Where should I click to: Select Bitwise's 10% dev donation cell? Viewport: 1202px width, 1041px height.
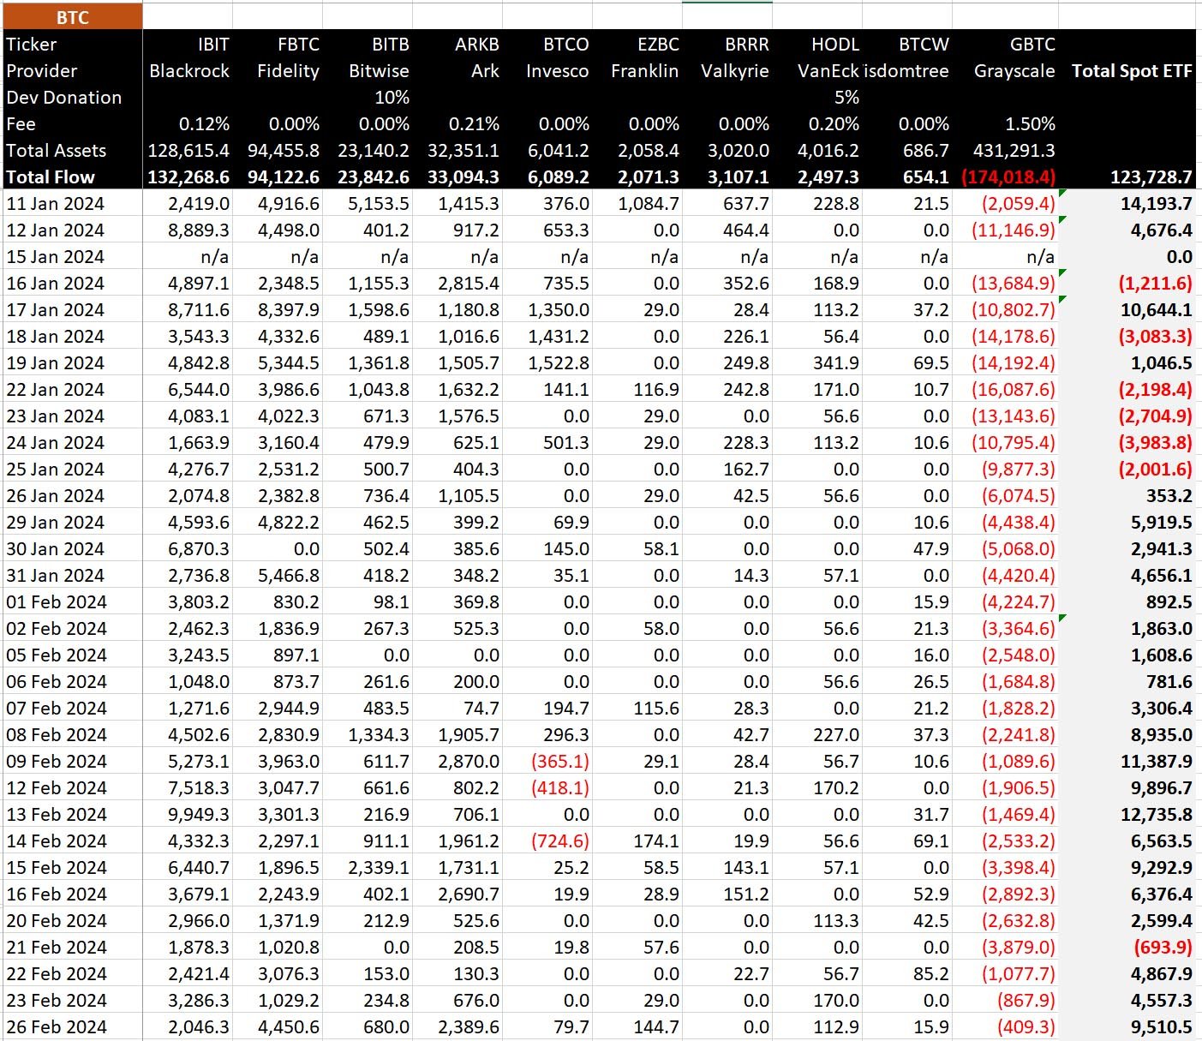pos(392,98)
